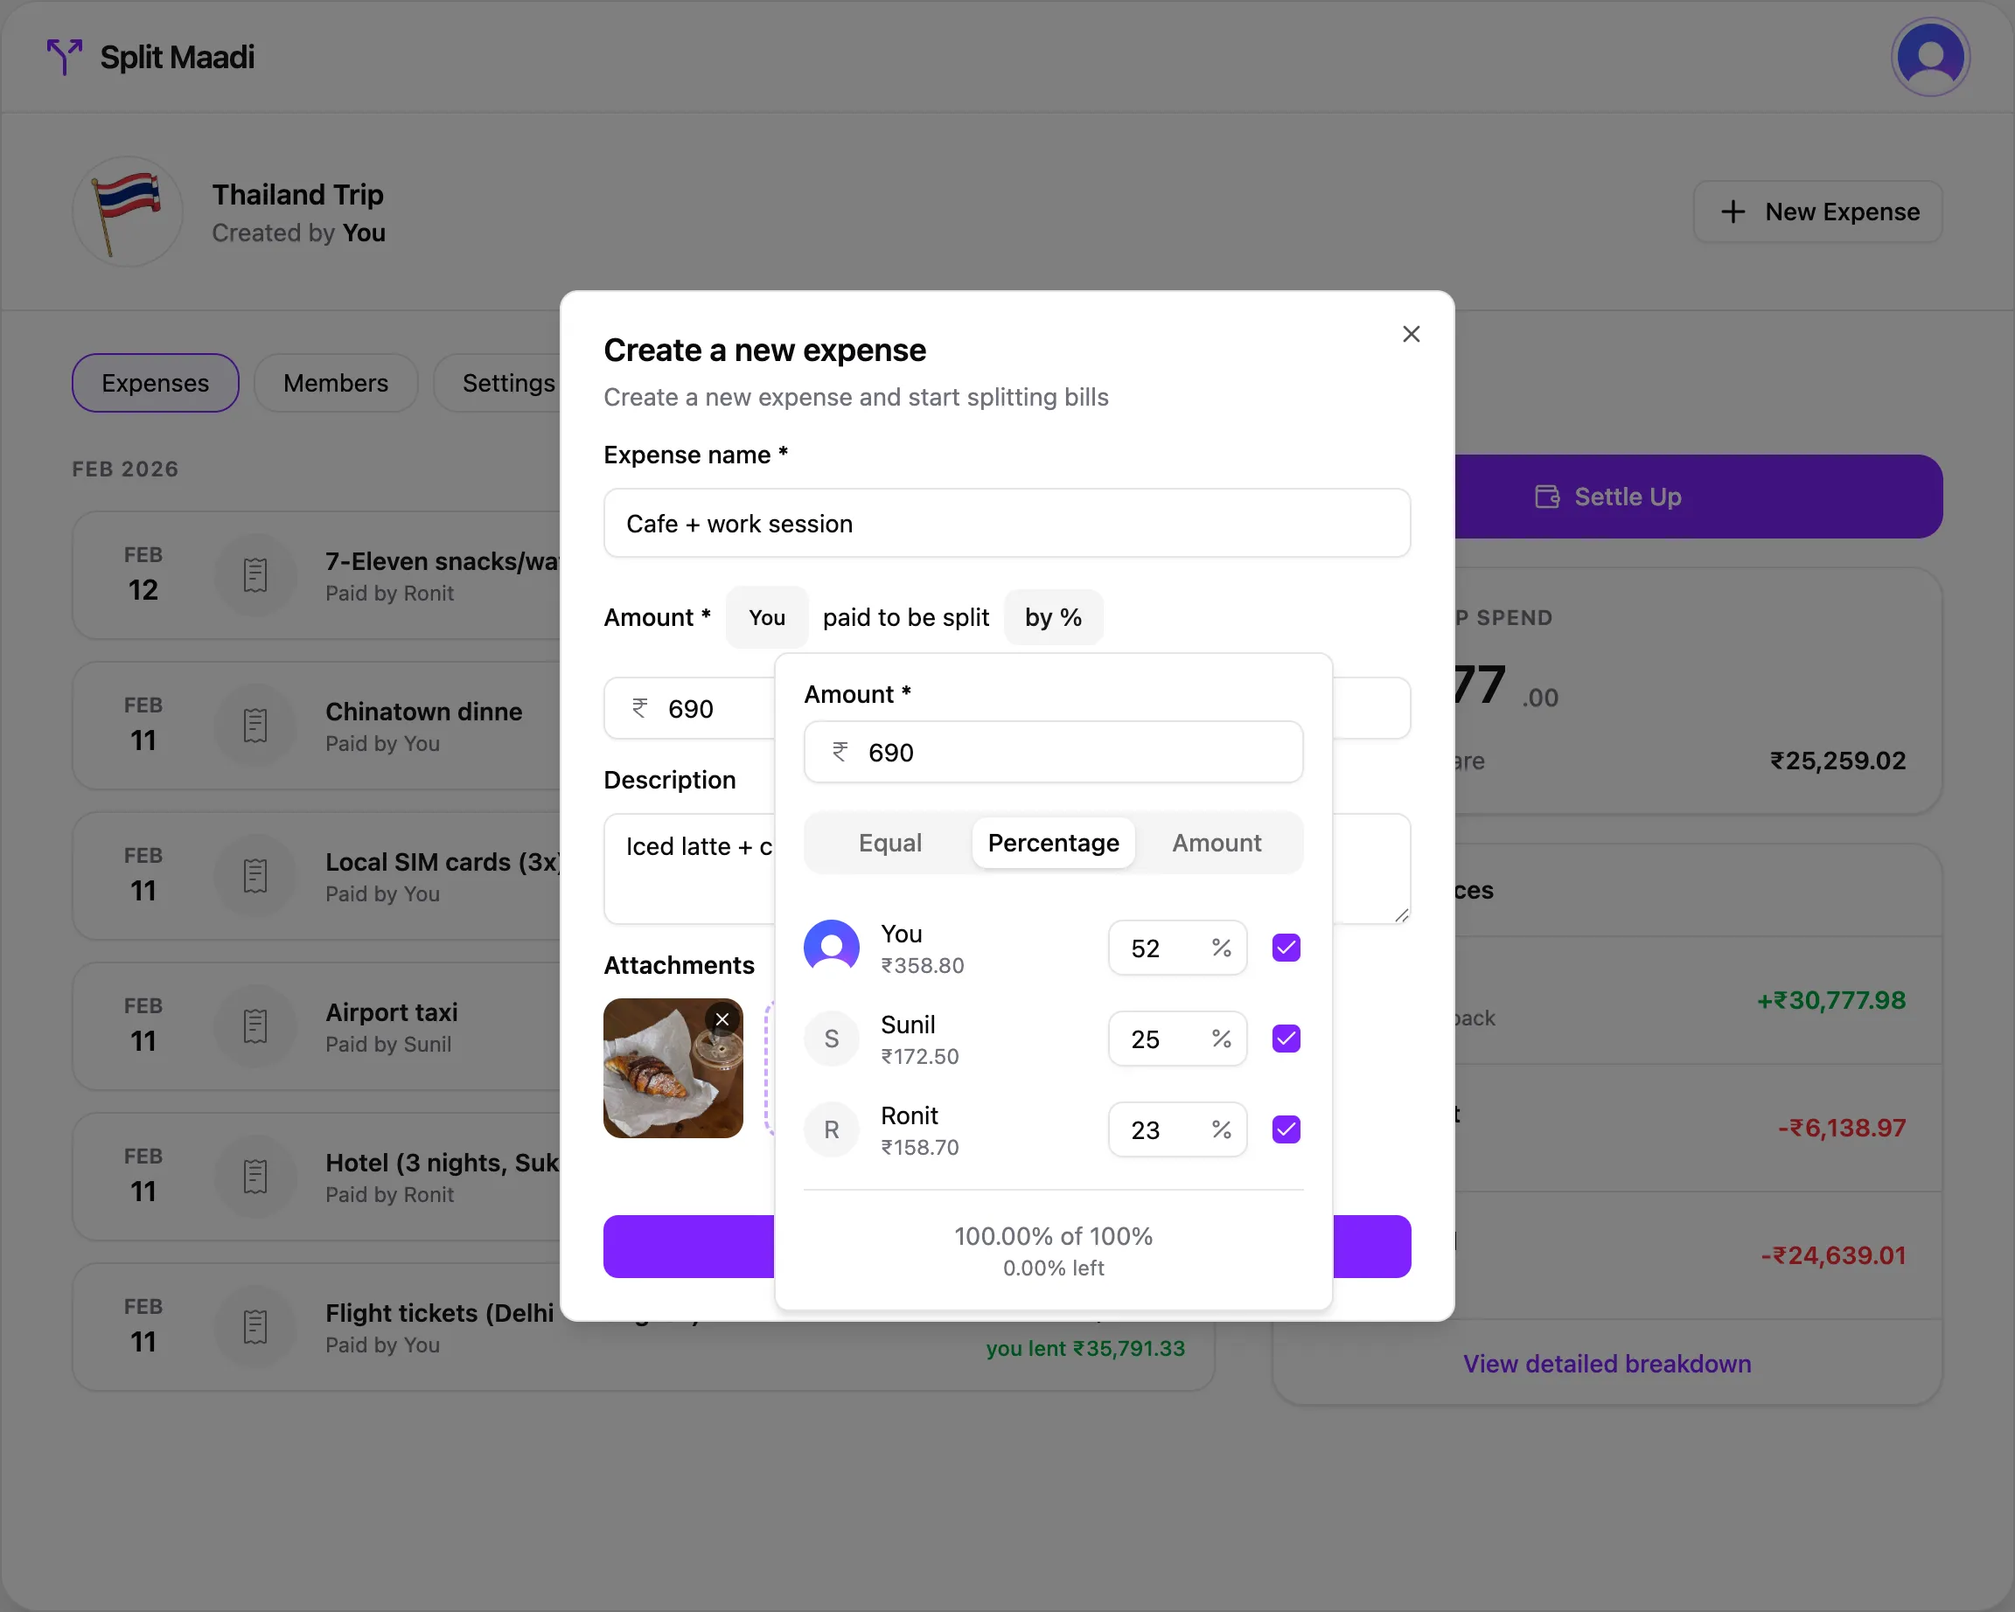Viewport: 2015px width, 1612px height.
Task: Select the Equal split tab
Action: 889,843
